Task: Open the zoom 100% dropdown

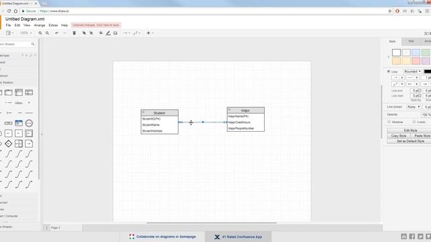Action: pos(26,33)
